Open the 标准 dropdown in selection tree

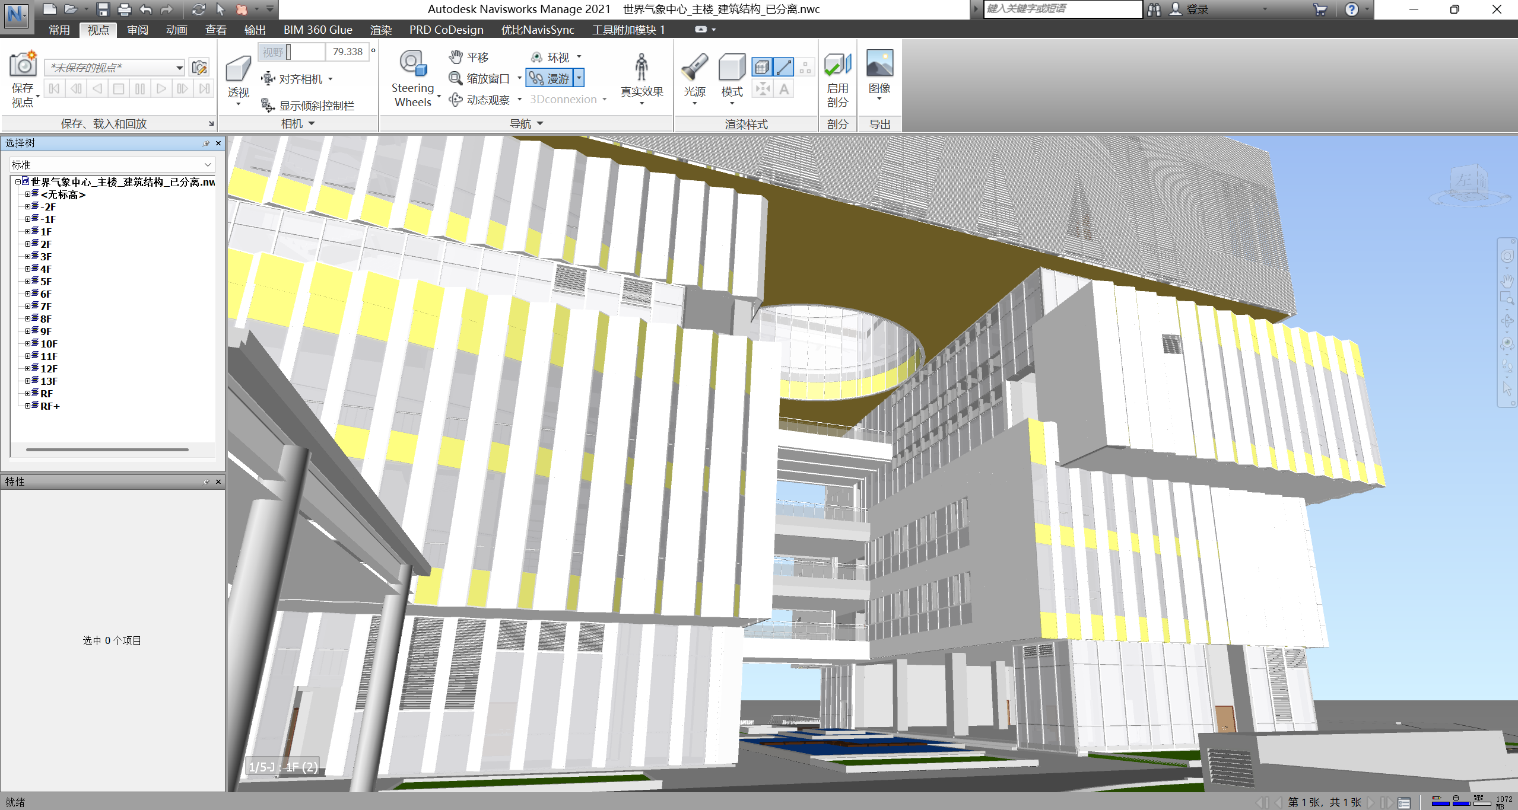(x=207, y=165)
